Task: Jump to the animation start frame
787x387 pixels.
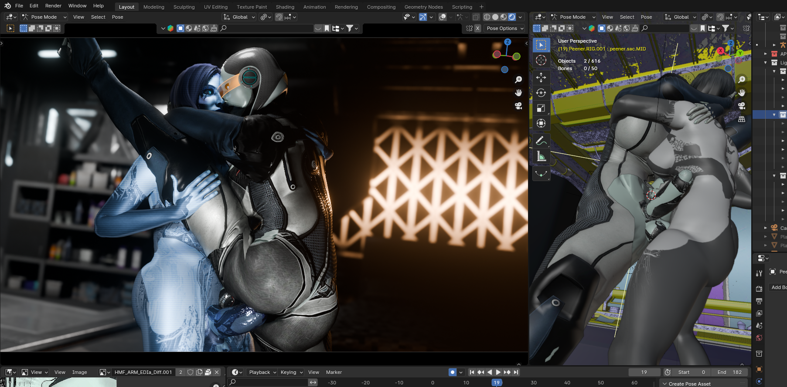Action: pos(472,372)
